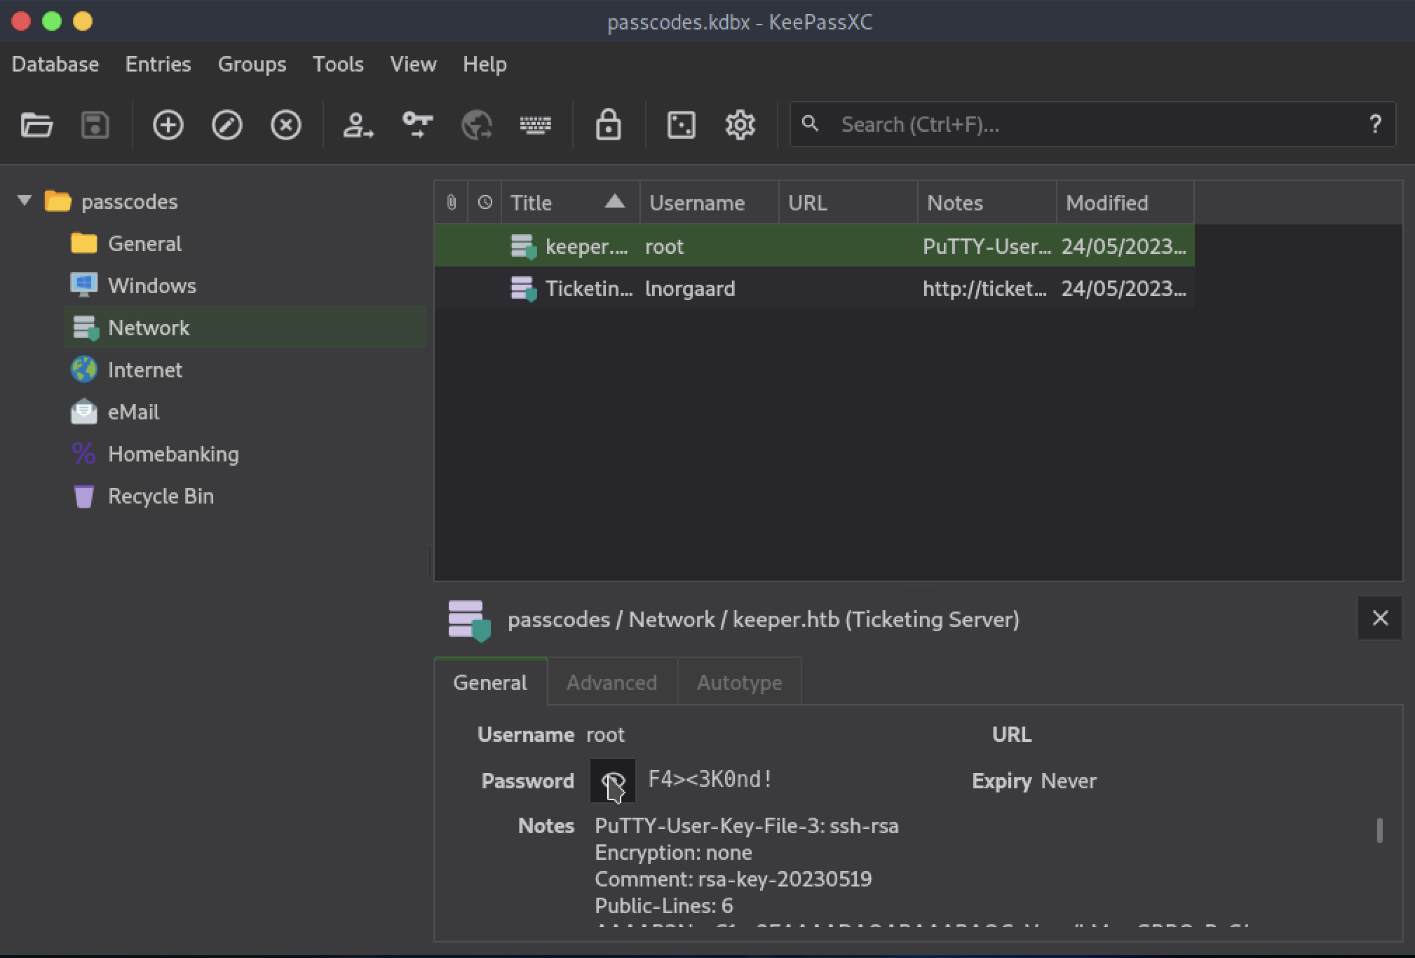
Task: Sort by the attachment paperclip column
Action: tap(452, 203)
